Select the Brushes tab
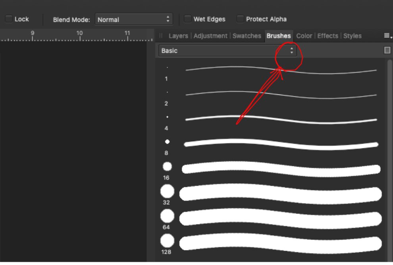 click(x=279, y=36)
